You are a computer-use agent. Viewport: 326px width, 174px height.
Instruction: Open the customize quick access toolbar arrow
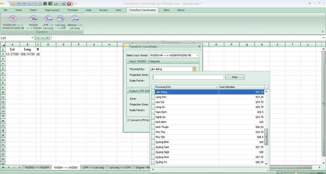(76, 4)
